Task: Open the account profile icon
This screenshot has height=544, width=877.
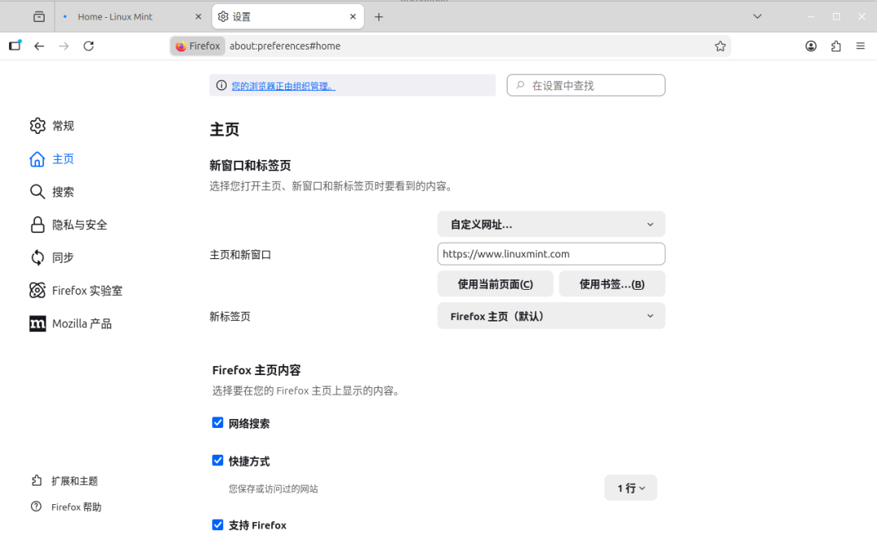Action: point(811,45)
